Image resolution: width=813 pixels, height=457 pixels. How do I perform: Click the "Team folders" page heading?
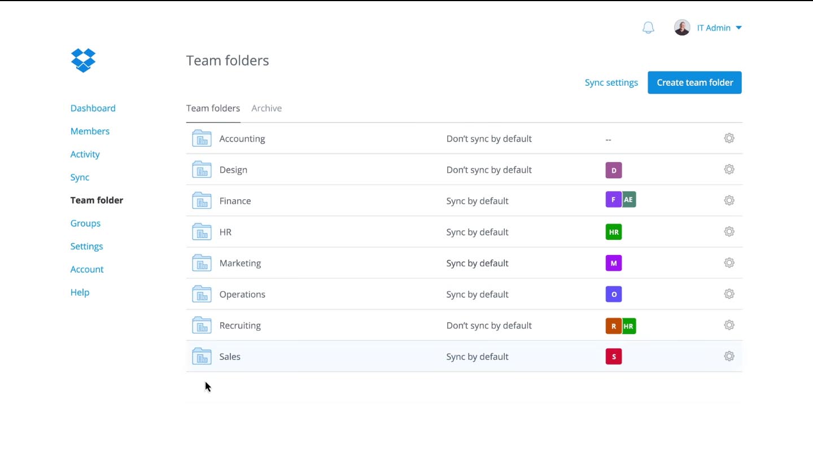tap(228, 60)
